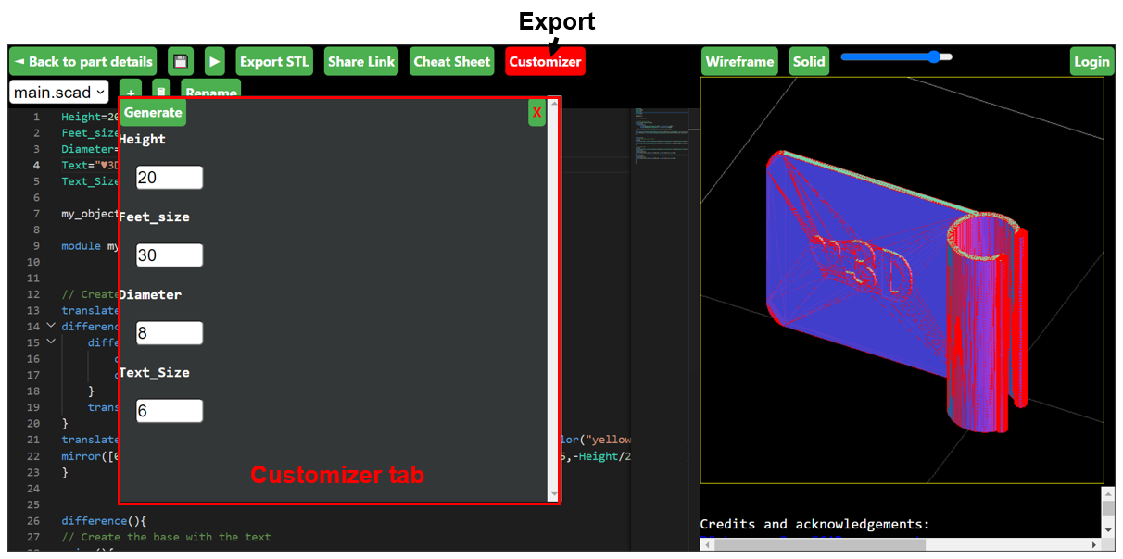Close the Customizer tab with the red X

[x=536, y=112]
